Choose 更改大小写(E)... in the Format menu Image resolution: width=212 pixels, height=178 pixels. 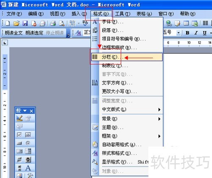(127, 91)
